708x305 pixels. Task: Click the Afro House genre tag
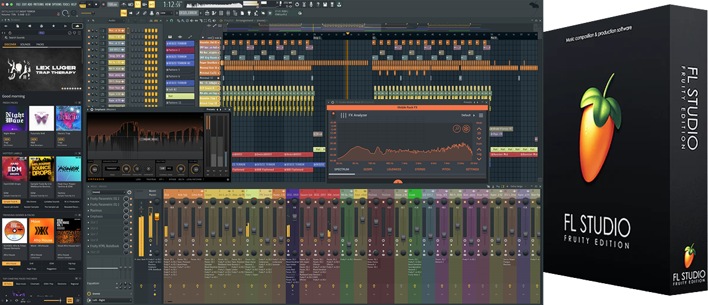11,263
